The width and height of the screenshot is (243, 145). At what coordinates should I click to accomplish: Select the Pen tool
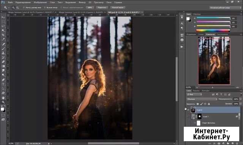[x=3, y=80]
